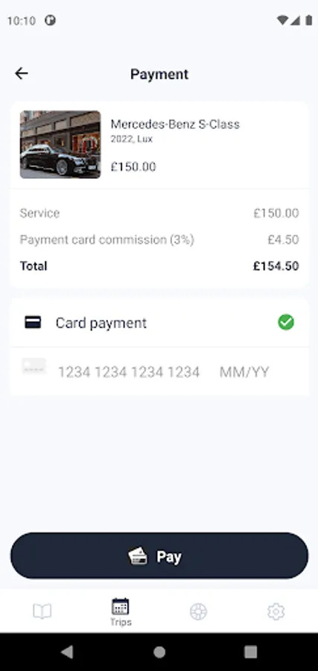Screen dimensions: 318x671
Task: Select the Mercedes-Benz S-Class title
Action: click(x=175, y=124)
